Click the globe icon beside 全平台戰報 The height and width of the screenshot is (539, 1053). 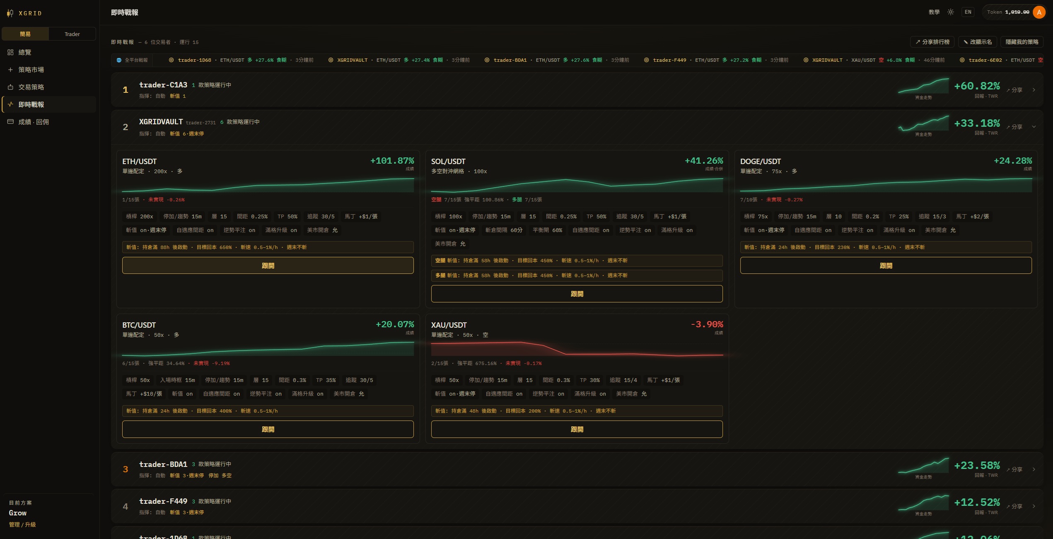pyautogui.click(x=119, y=60)
